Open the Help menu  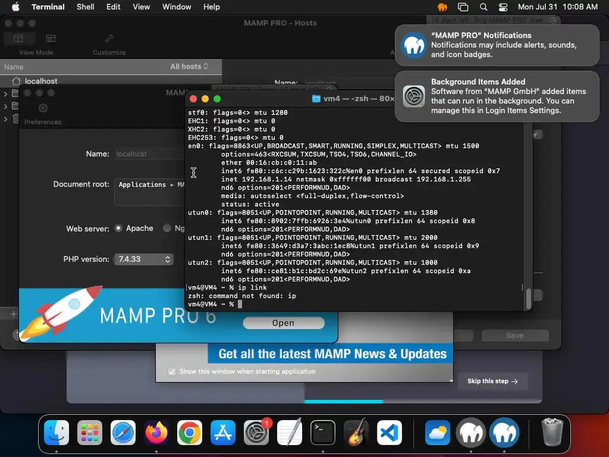pos(212,7)
